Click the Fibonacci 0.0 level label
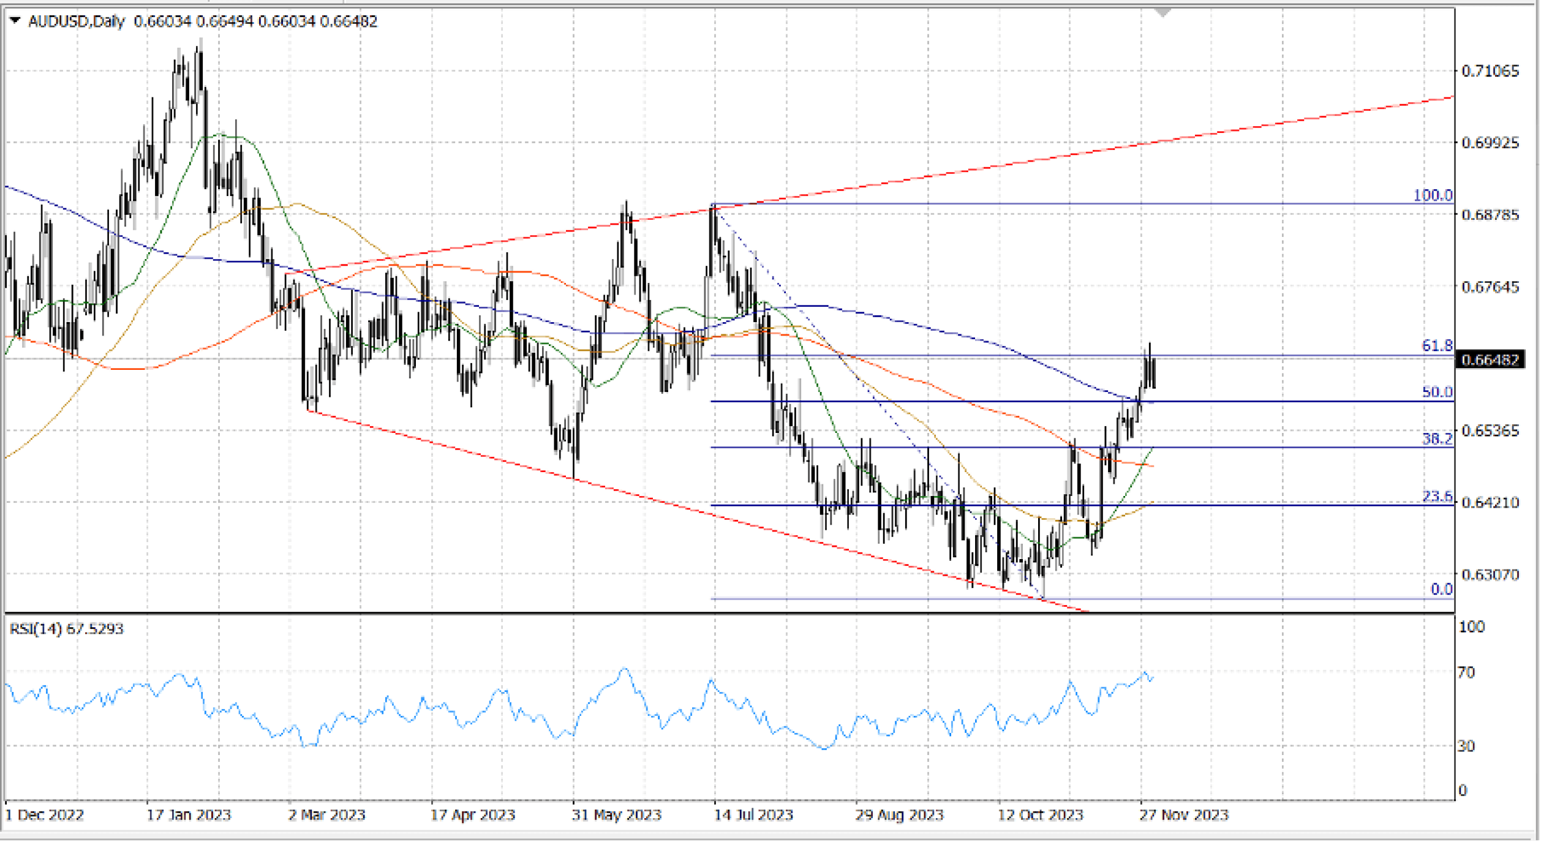Viewport: 1541px width, 842px height. point(1441,589)
